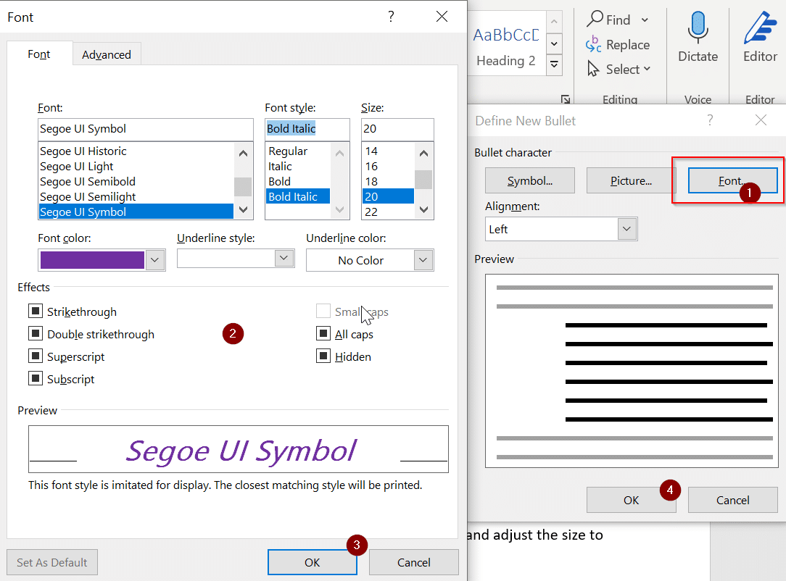Click the purple Font color swatch
Image resolution: width=786 pixels, height=581 pixels.
tap(92, 260)
